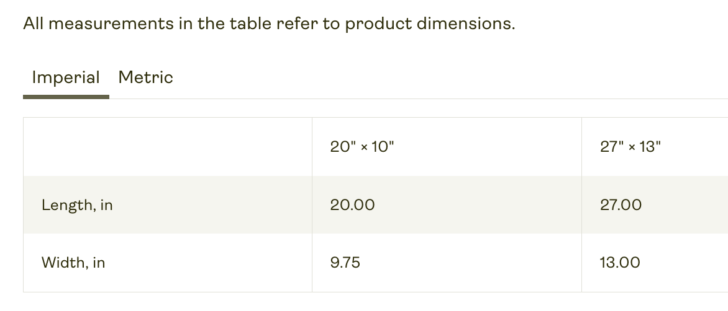Click the Width row under 27" × 13"
The width and height of the screenshot is (728, 311).
click(655, 263)
